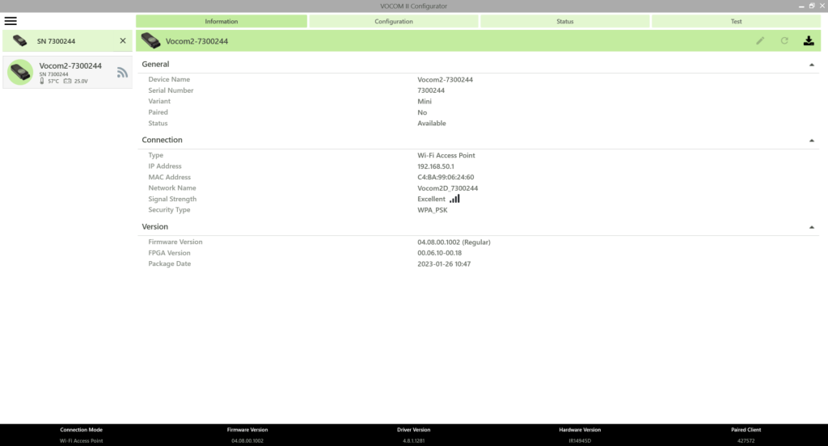Screen dimensions: 828x446
Task: Click the Package Date label
Action: click(x=170, y=263)
